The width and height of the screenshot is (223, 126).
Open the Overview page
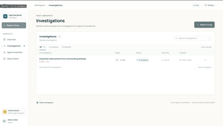pyautogui.click(x=14, y=40)
